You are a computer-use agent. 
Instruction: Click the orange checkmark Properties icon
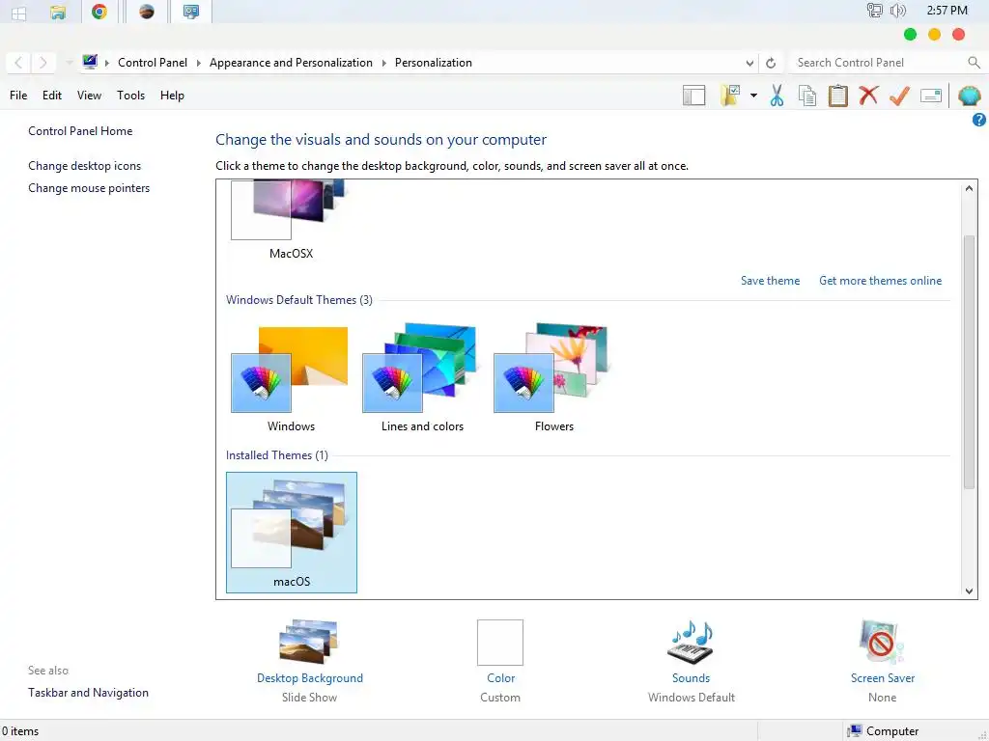[899, 96]
